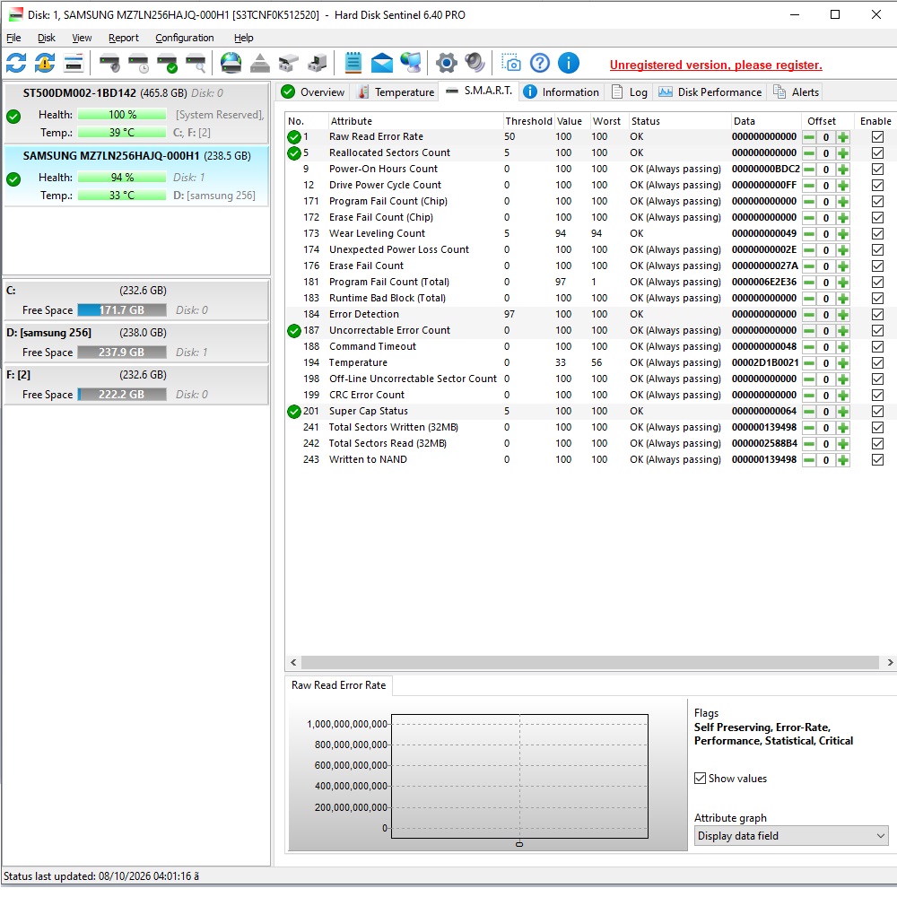Uncheck Enable for Written to NAND
897x897 pixels.
click(877, 459)
